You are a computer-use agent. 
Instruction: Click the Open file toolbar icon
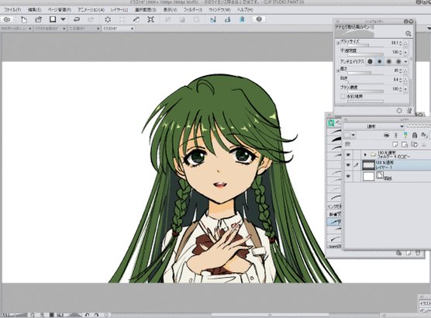38,19
